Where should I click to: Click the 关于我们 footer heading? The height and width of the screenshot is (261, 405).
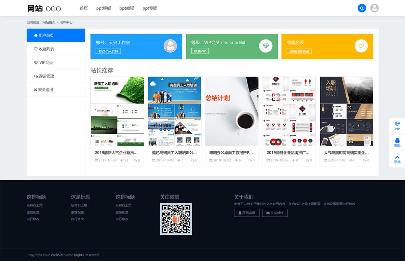(244, 197)
